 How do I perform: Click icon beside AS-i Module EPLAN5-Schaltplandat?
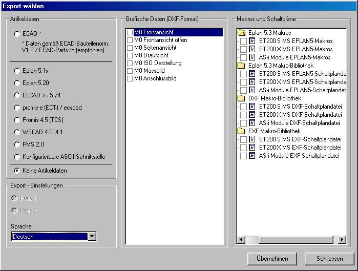(x=252, y=90)
